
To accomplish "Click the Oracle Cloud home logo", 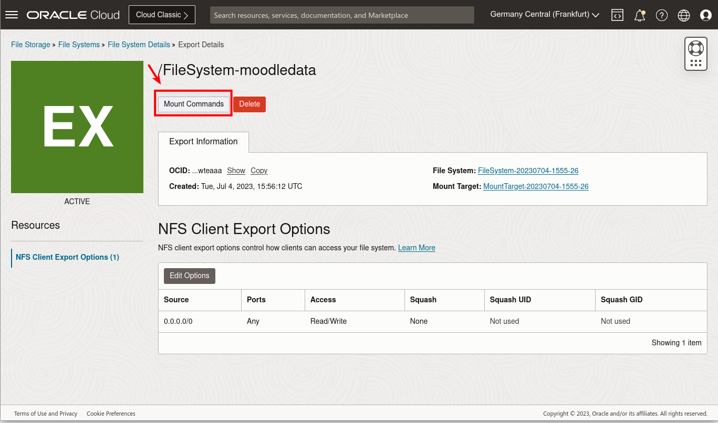I will click(x=73, y=14).
